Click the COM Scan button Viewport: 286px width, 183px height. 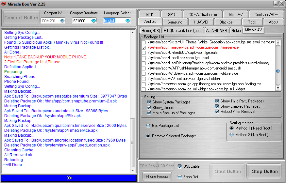148,166
